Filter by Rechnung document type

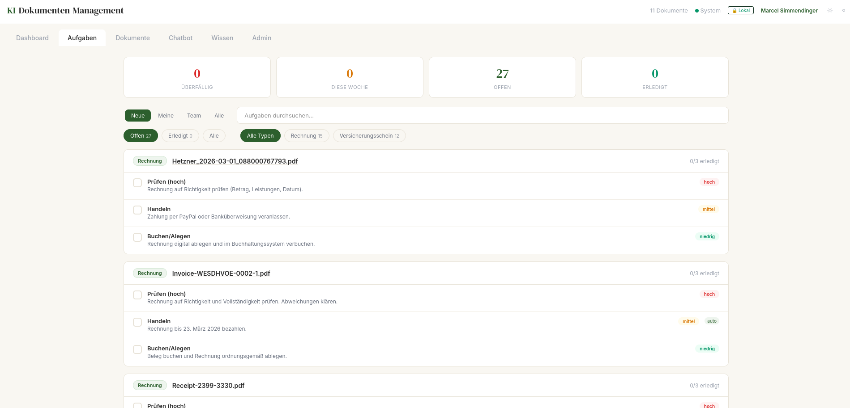pyautogui.click(x=307, y=136)
